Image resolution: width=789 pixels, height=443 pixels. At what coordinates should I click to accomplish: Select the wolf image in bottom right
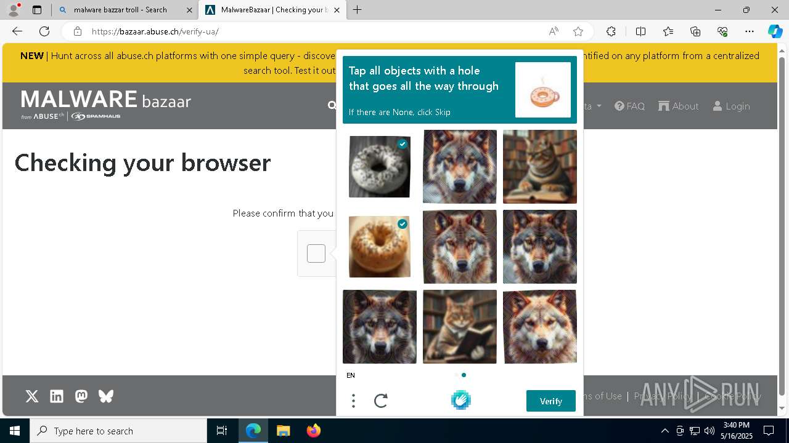[540, 327]
